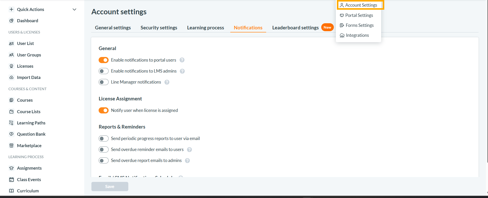Click help icon beside Line Manager notifications

167,82
